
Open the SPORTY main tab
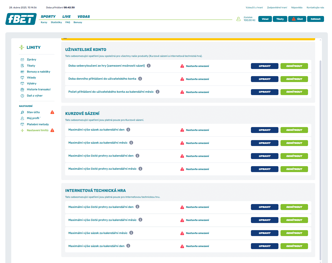click(48, 17)
